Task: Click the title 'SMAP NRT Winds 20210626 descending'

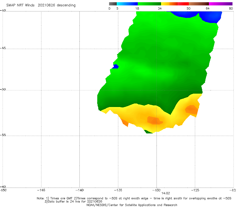Action: point(41,5)
